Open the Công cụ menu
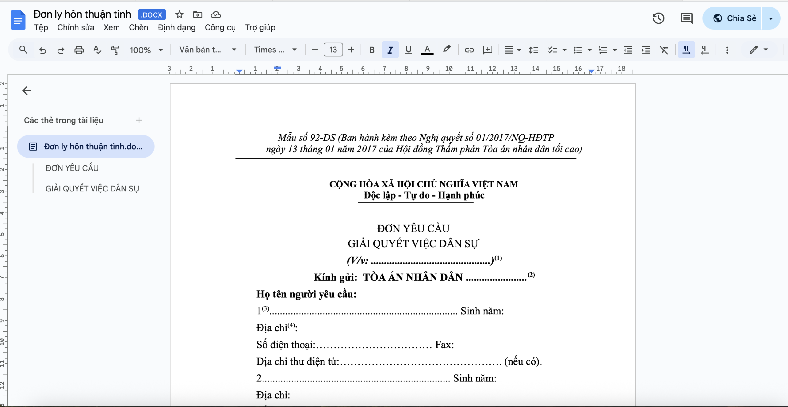Viewport: 788px width, 407px height. coord(220,27)
